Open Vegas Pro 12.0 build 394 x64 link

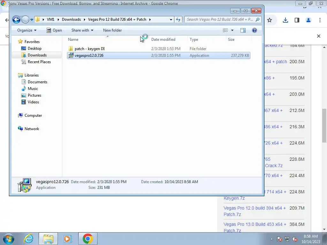[255, 211]
